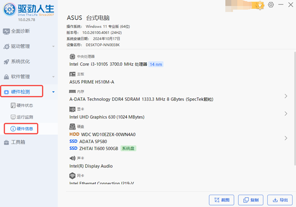The width and height of the screenshot is (296, 207).
Task: Switch to 运行监测 subpage
Action: click(x=25, y=117)
